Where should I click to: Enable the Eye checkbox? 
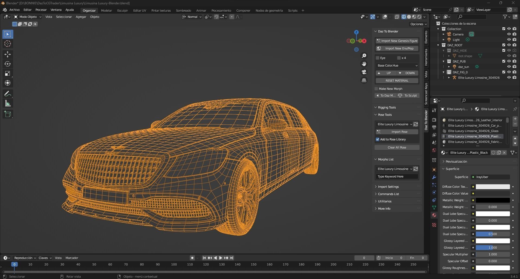tap(378, 58)
